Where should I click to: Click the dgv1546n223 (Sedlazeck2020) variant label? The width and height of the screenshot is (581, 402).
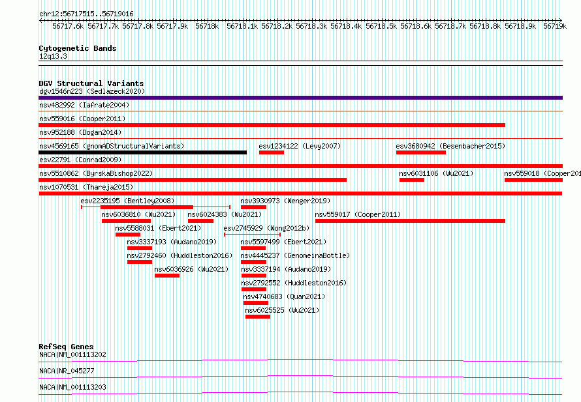(x=92, y=91)
